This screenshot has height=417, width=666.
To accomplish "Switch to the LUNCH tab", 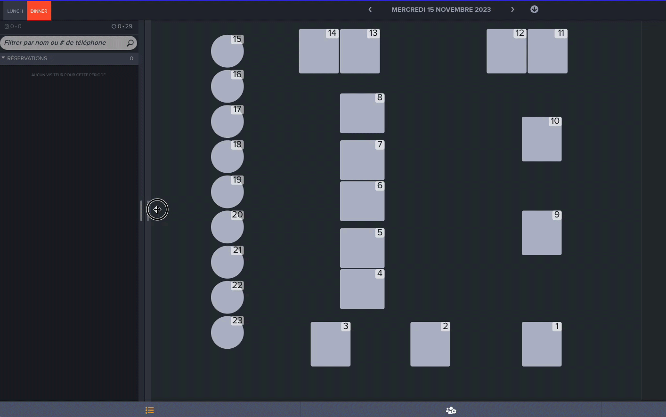I will point(15,10).
